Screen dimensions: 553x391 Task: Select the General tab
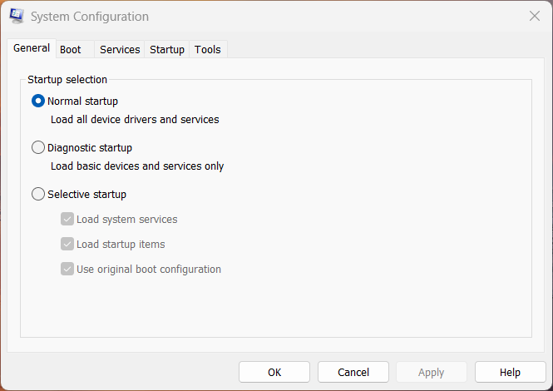click(32, 48)
